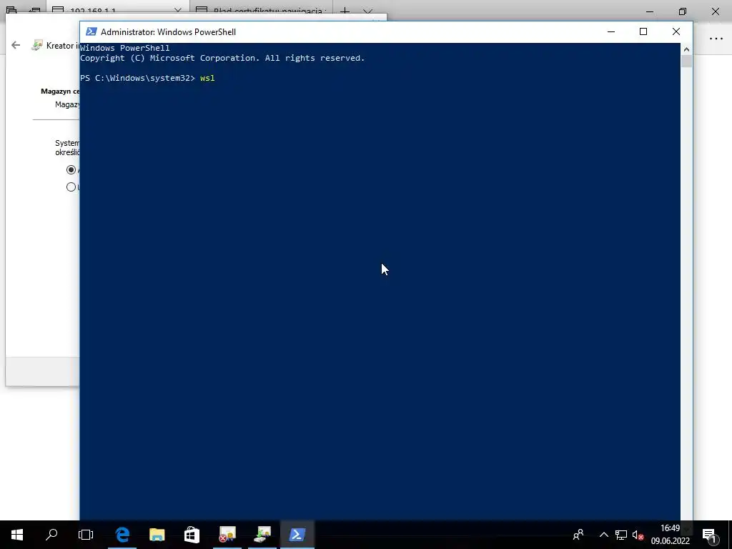The height and width of the screenshot is (549, 732).
Task: Click the PowerShell scrollbar up arrow
Action: point(686,49)
